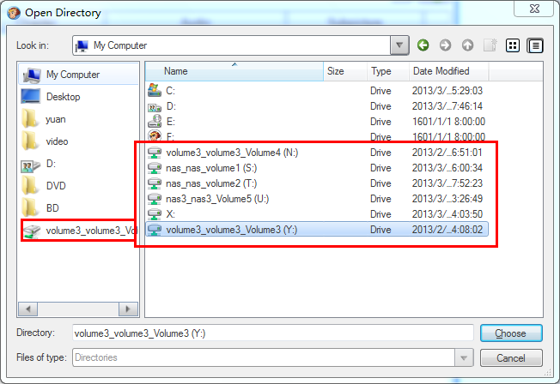Viewport: 560px width, 384px height.
Task: Click the date 2013/2/...4:08:02 cell
Action: click(x=447, y=229)
